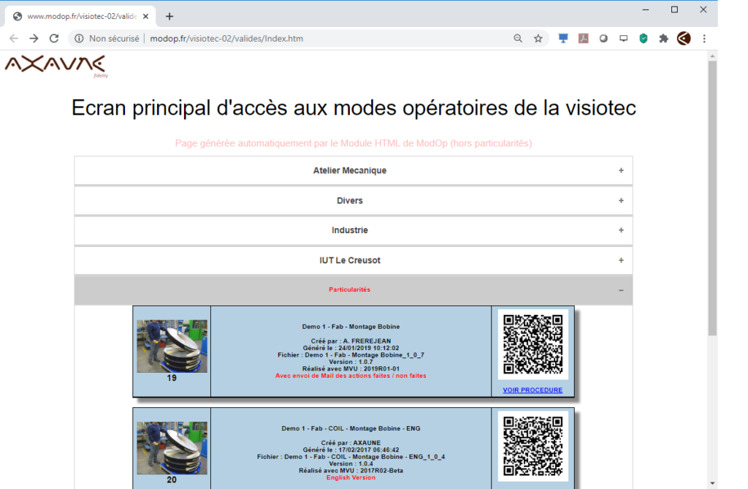Expand the Divers section
Viewport: 748px width, 489px height.
click(x=354, y=200)
